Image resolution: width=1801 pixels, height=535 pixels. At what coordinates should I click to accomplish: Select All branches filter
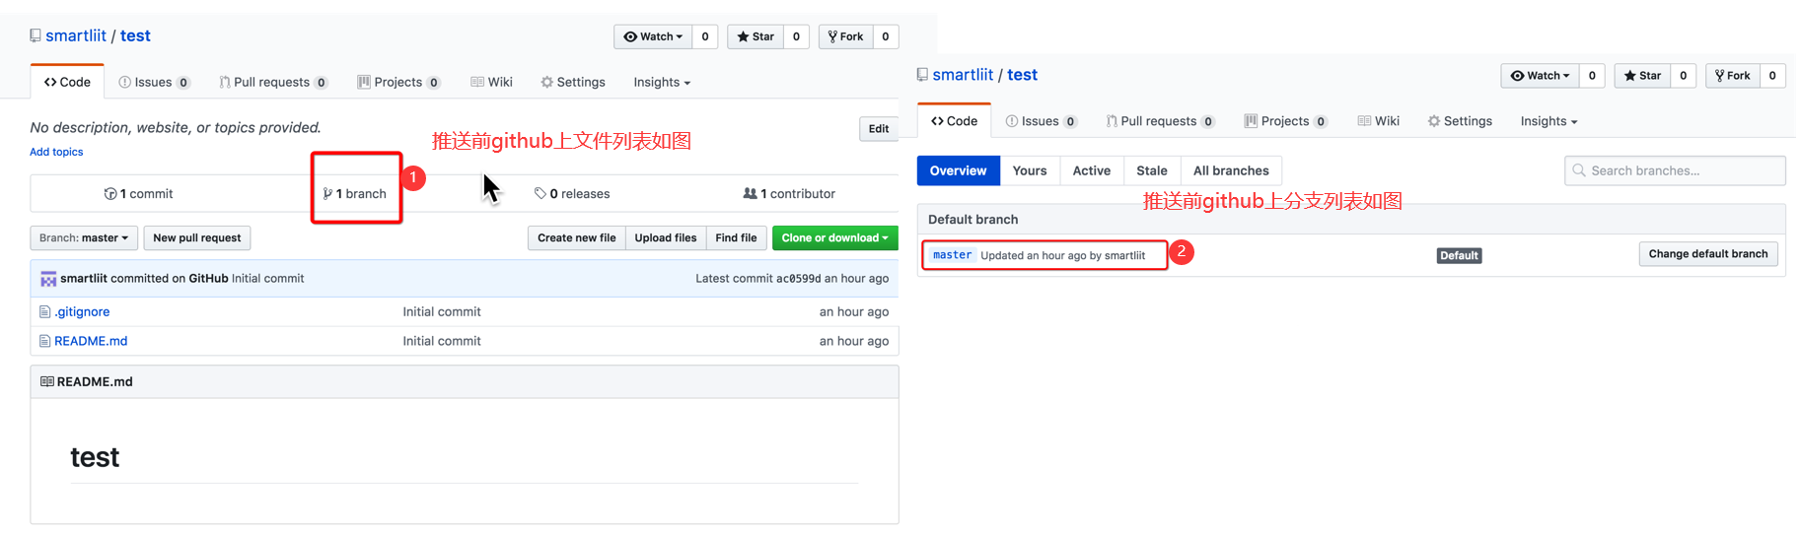tap(1231, 170)
